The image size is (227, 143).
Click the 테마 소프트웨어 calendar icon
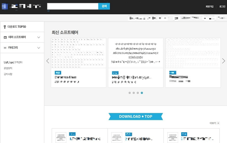5,37
